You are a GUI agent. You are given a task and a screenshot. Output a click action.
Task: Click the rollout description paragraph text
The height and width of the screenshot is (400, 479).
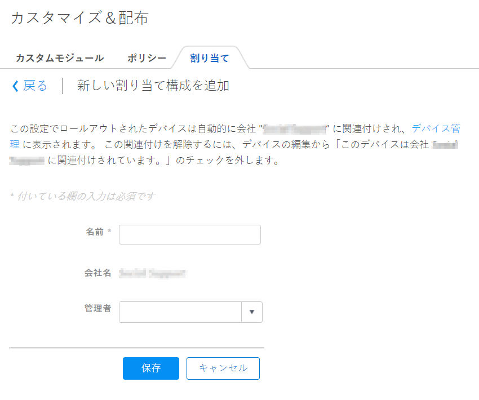(235, 144)
